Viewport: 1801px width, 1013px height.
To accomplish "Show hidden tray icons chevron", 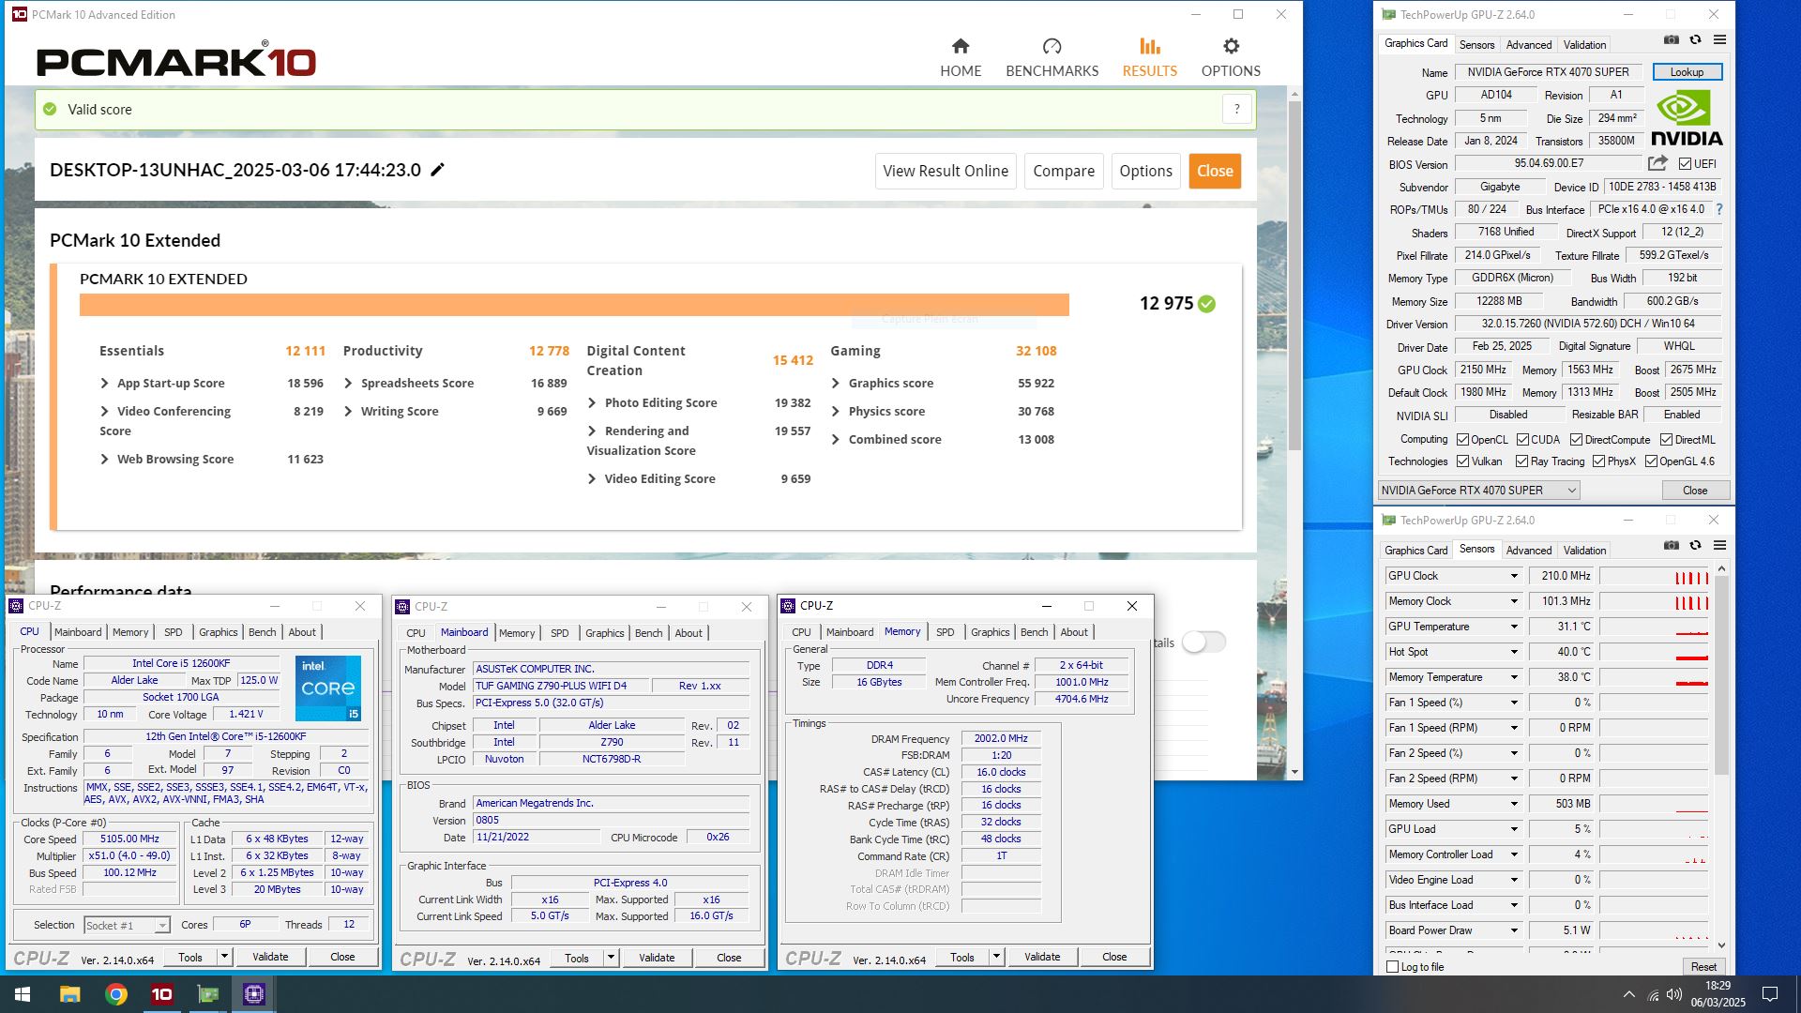I will [1629, 994].
